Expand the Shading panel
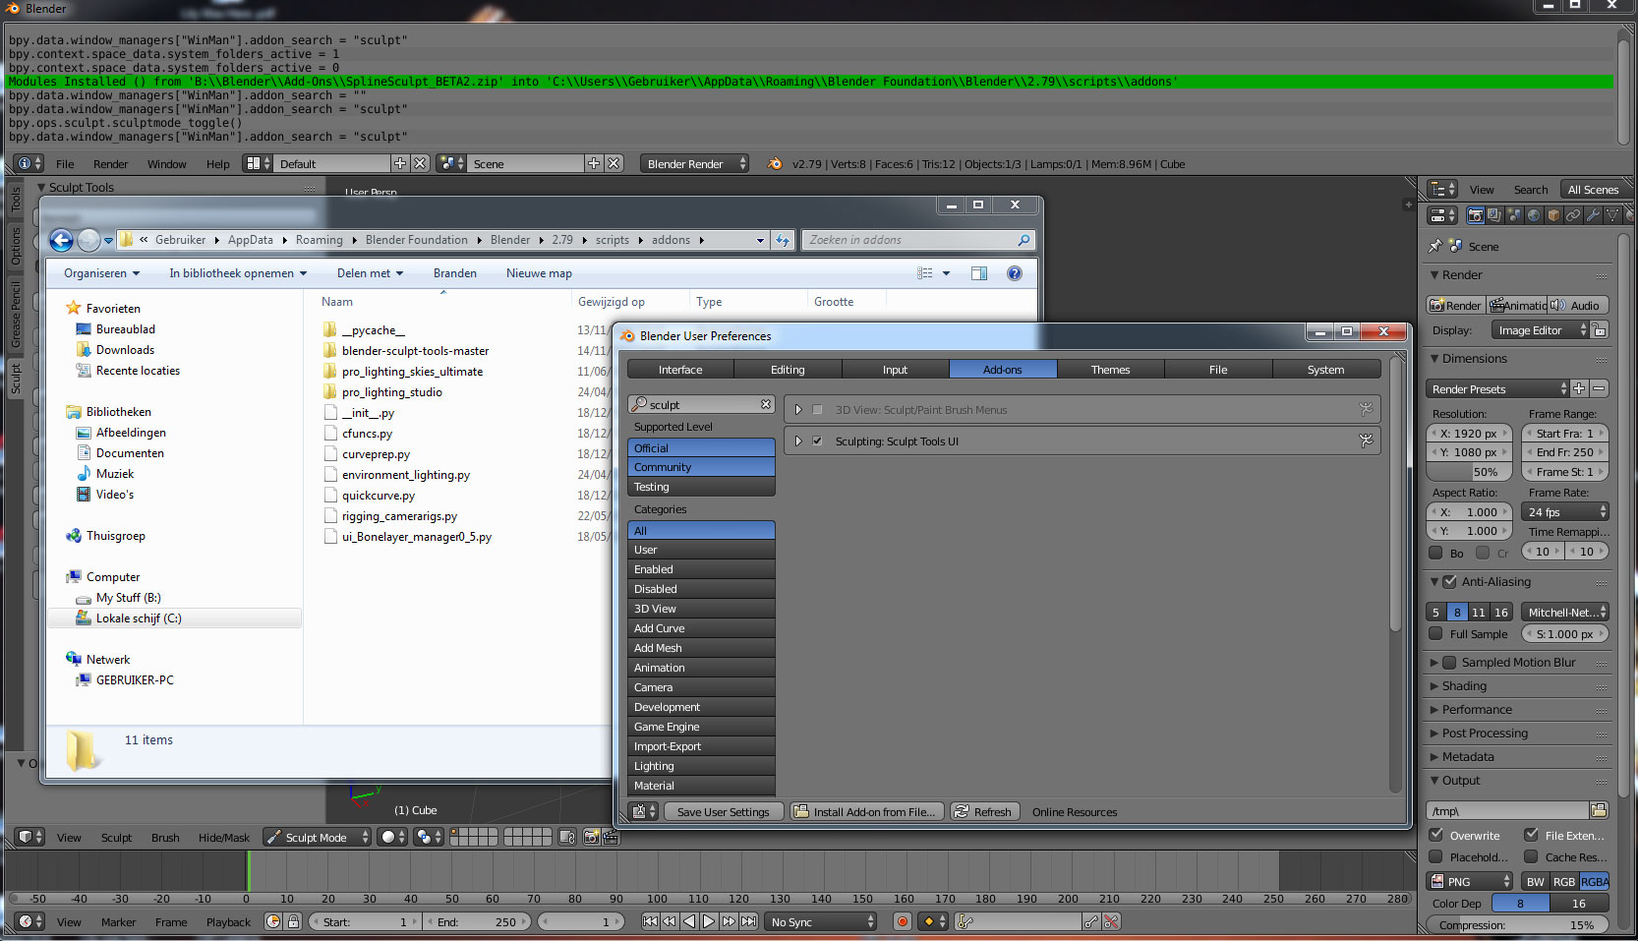The width and height of the screenshot is (1638, 941). click(x=1463, y=686)
